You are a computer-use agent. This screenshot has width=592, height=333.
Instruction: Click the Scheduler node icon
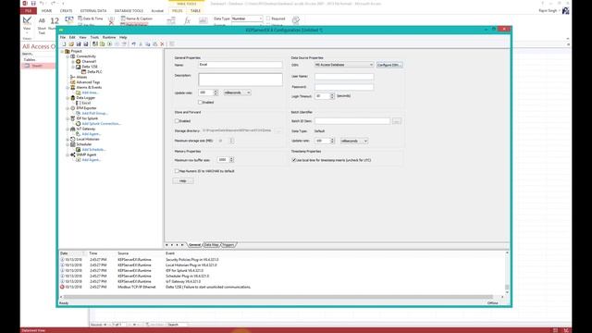73,144
